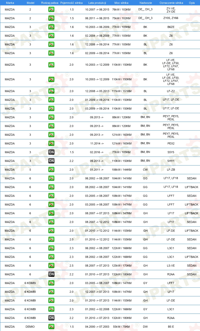Select the LF-ZB engine code cell
The image size is (200, 331).
pos(171,170)
